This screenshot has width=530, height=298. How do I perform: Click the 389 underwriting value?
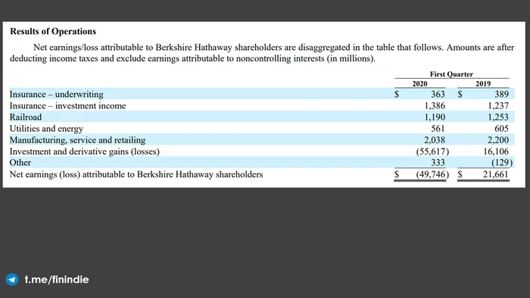(x=501, y=94)
